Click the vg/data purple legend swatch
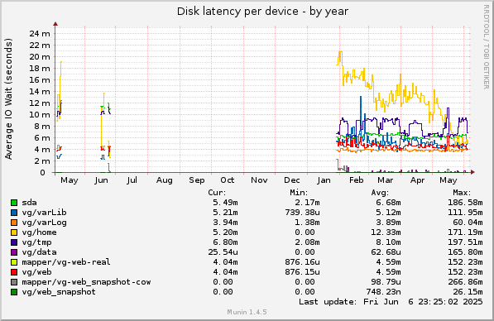The height and width of the screenshot is (321, 494). click(14, 252)
